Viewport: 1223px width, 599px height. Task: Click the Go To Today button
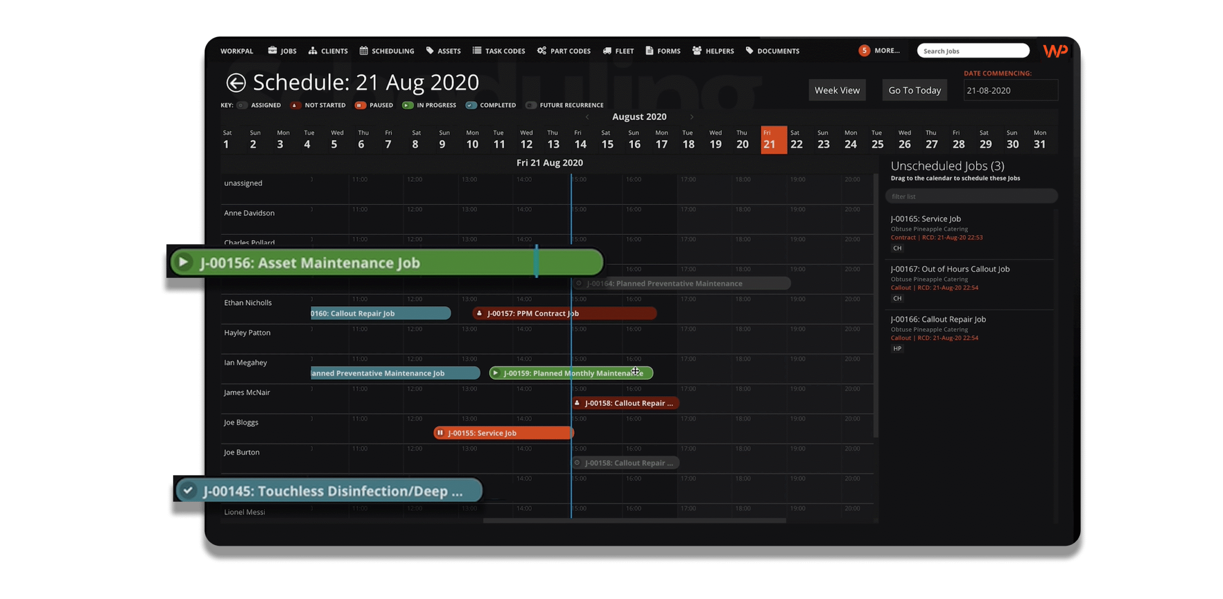click(x=914, y=90)
